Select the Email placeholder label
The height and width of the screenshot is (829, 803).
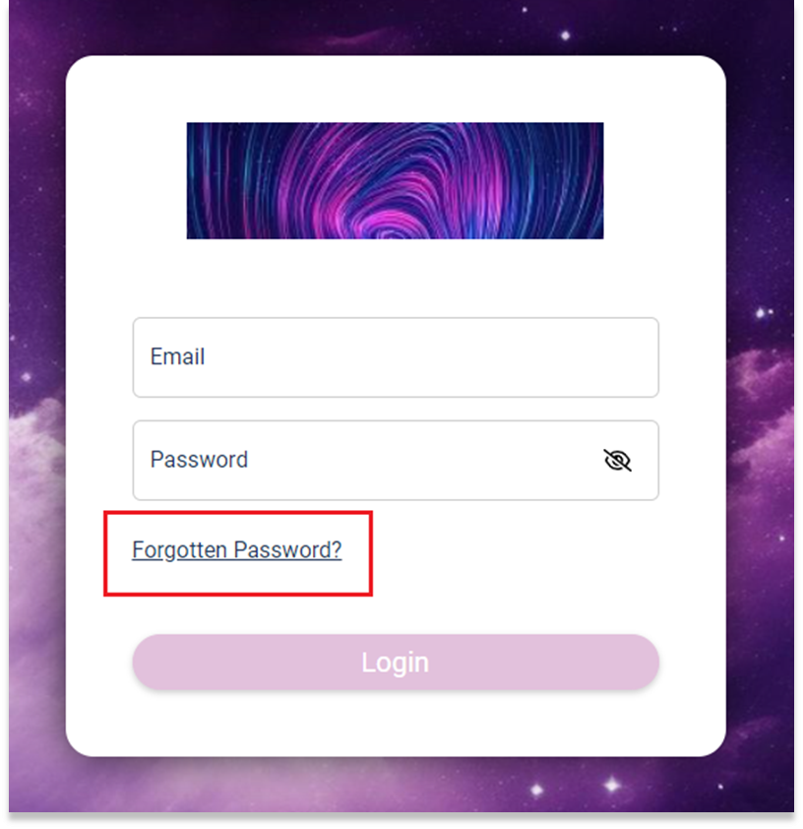[x=177, y=356]
